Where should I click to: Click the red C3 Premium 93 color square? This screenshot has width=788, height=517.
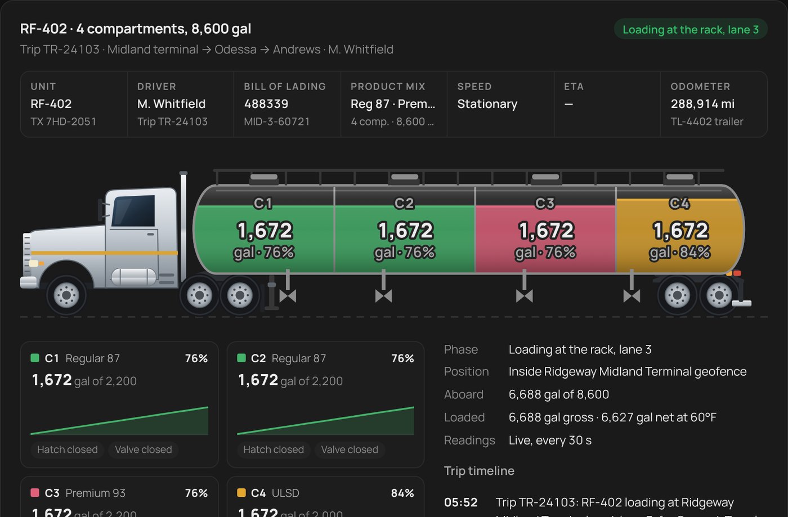(x=35, y=493)
